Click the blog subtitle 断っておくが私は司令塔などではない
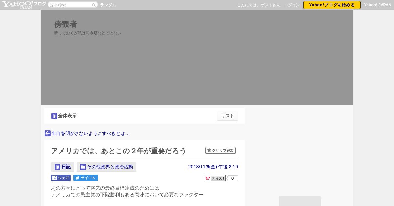Image resolution: width=394 pixels, height=206 pixels. [88, 33]
